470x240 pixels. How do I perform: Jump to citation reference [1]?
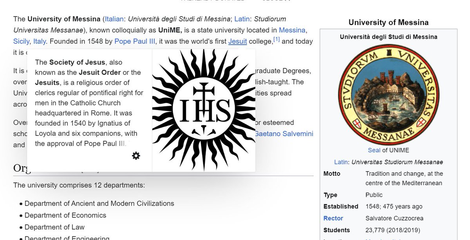pyautogui.click(x=277, y=40)
